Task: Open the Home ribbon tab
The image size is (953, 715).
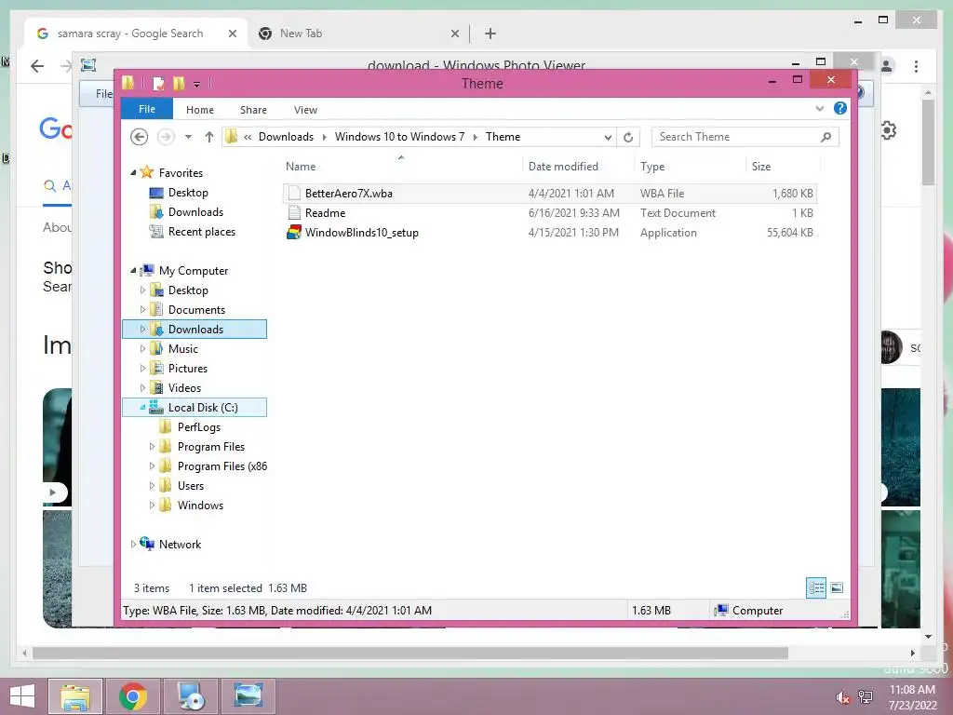Action: pos(200,110)
